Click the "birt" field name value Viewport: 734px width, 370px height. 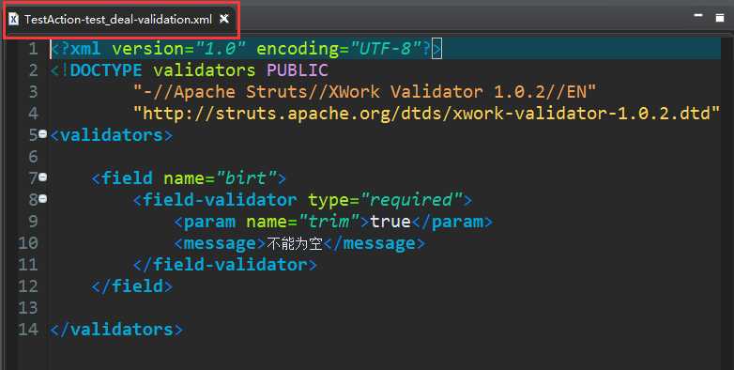pyautogui.click(x=246, y=178)
